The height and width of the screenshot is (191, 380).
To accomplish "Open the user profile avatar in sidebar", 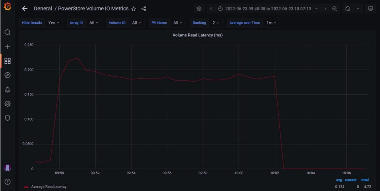I will pyautogui.click(x=7, y=168).
